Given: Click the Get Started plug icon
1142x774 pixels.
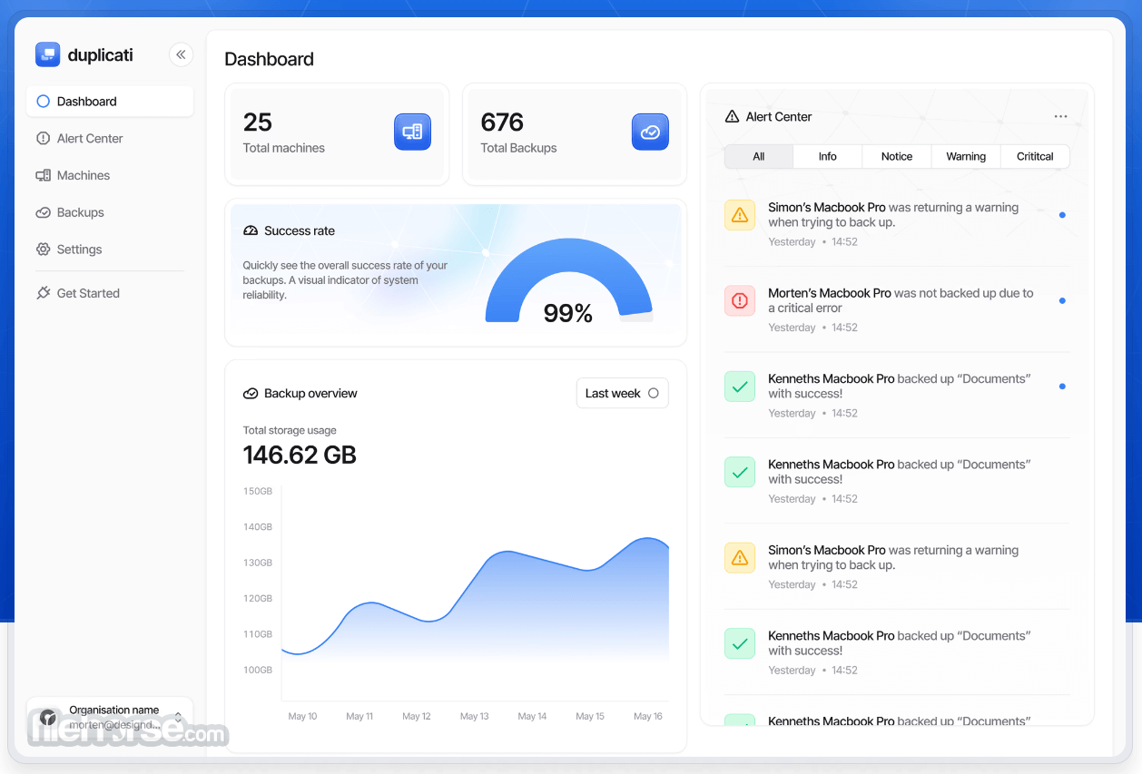Looking at the screenshot, I should [x=43, y=293].
